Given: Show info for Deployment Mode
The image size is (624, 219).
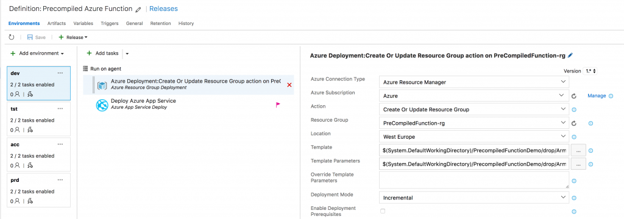Looking at the screenshot, I should (574, 198).
